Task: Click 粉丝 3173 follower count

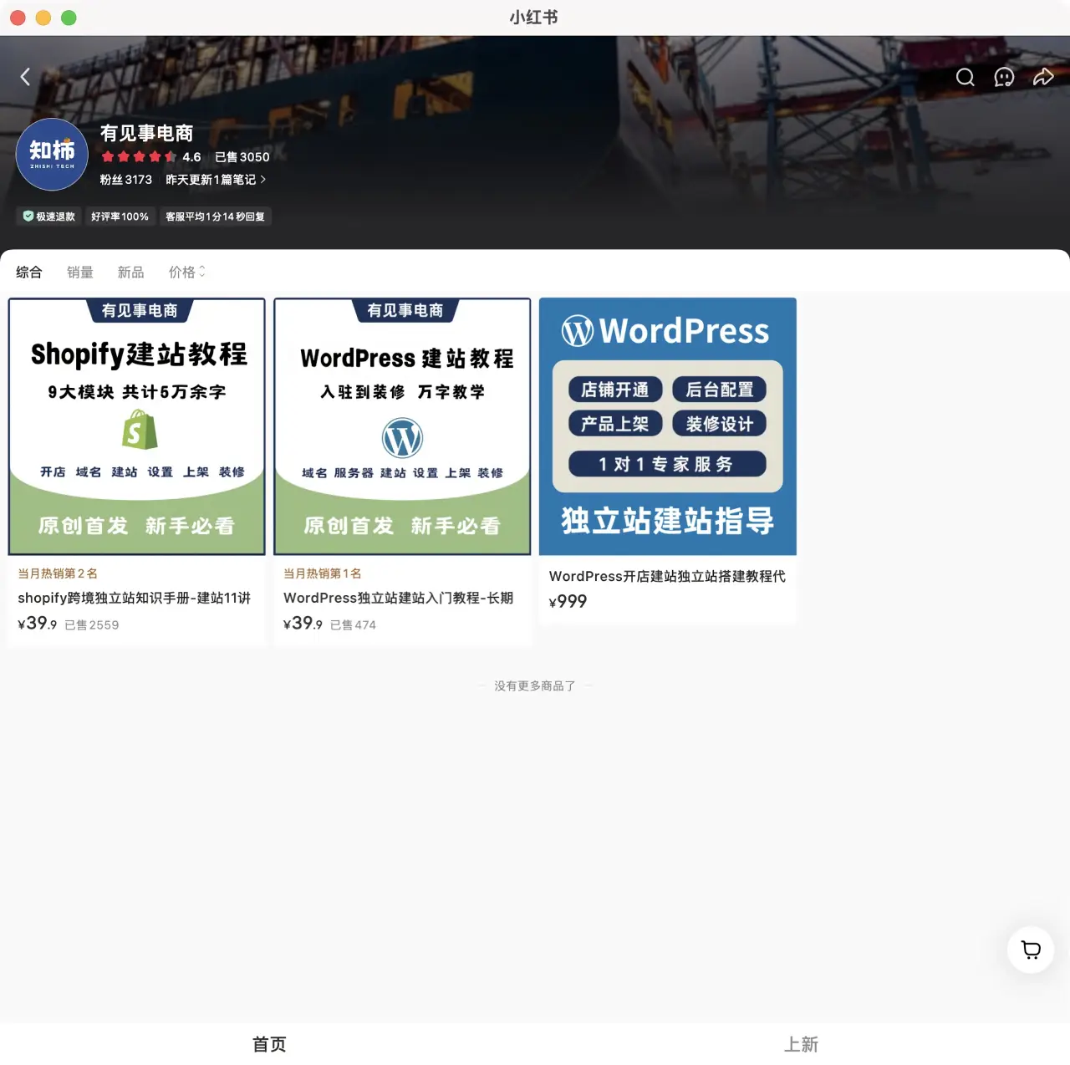Action: tap(126, 180)
